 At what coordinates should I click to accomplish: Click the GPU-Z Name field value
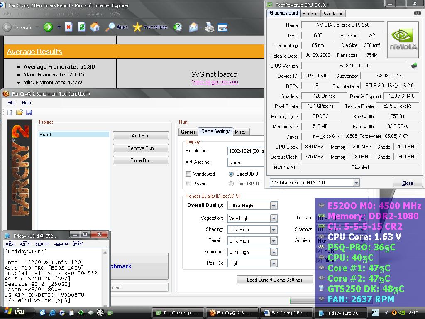[x=342, y=25]
